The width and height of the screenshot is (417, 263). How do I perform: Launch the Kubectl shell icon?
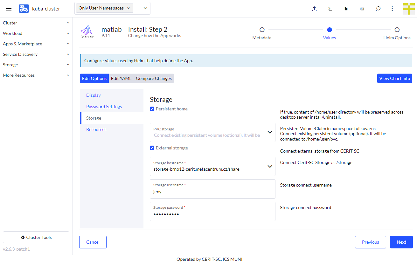[330, 9]
